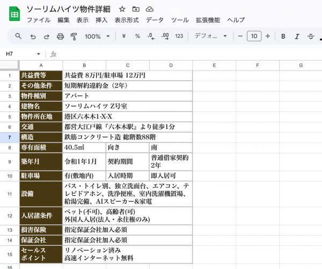The image size is (322, 269).
Task: Open the 表示形式 menu
Action: tap(126, 20)
